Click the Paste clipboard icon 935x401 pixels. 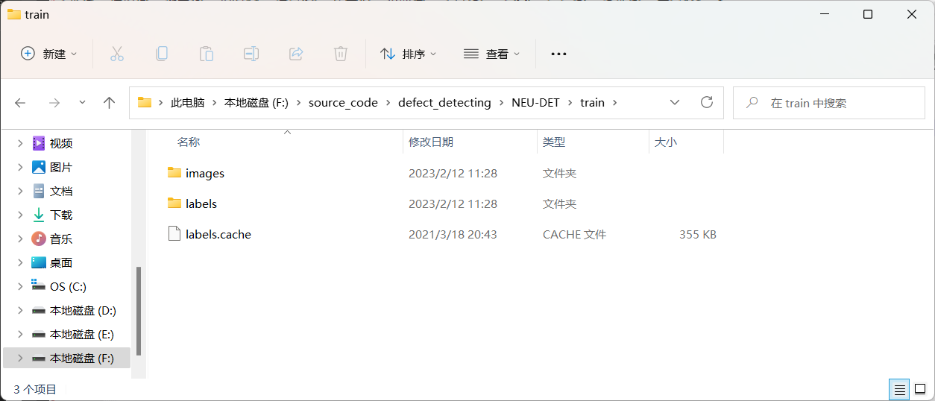tap(207, 54)
